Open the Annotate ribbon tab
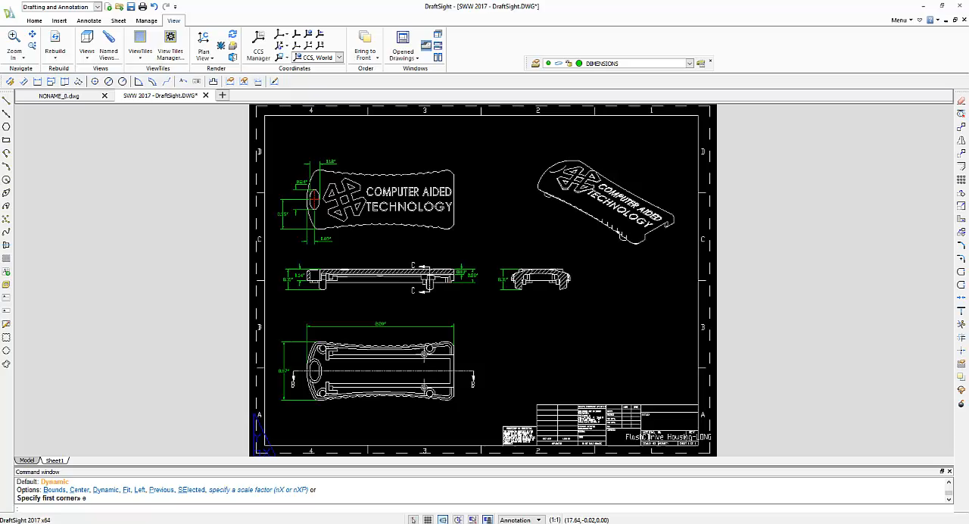The height and width of the screenshot is (524, 969). pos(89,20)
